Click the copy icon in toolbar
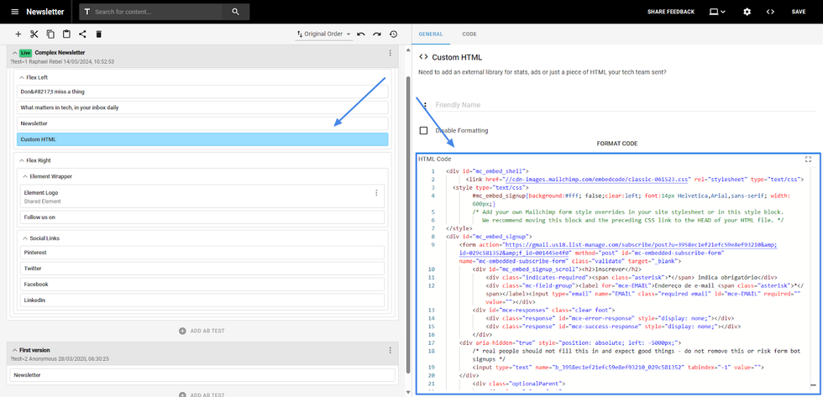The width and height of the screenshot is (823, 397). 50,34
